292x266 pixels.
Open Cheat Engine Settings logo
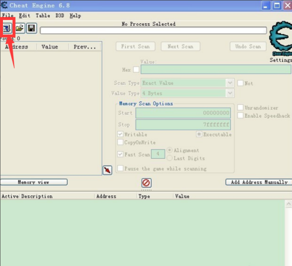[280, 40]
